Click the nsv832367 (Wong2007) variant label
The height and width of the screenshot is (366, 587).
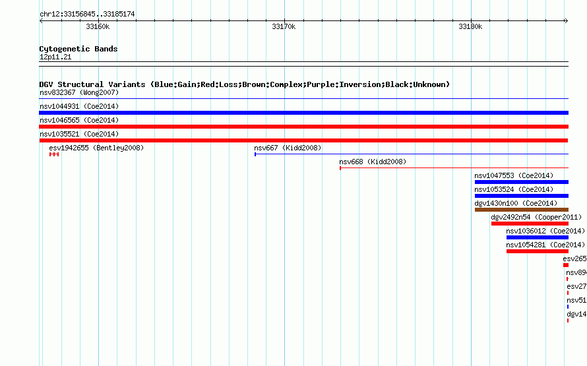click(79, 92)
